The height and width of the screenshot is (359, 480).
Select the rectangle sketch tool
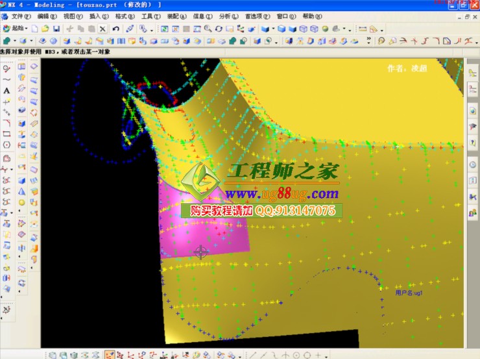6,134
